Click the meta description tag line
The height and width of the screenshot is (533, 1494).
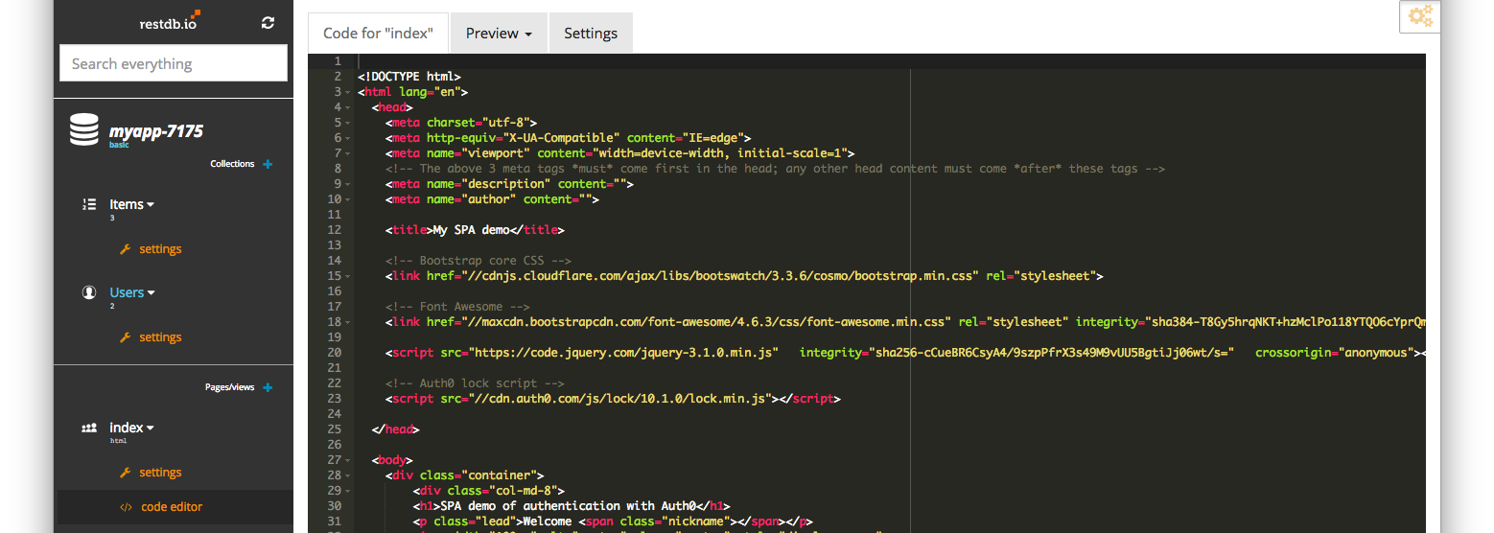[x=509, y=184]
